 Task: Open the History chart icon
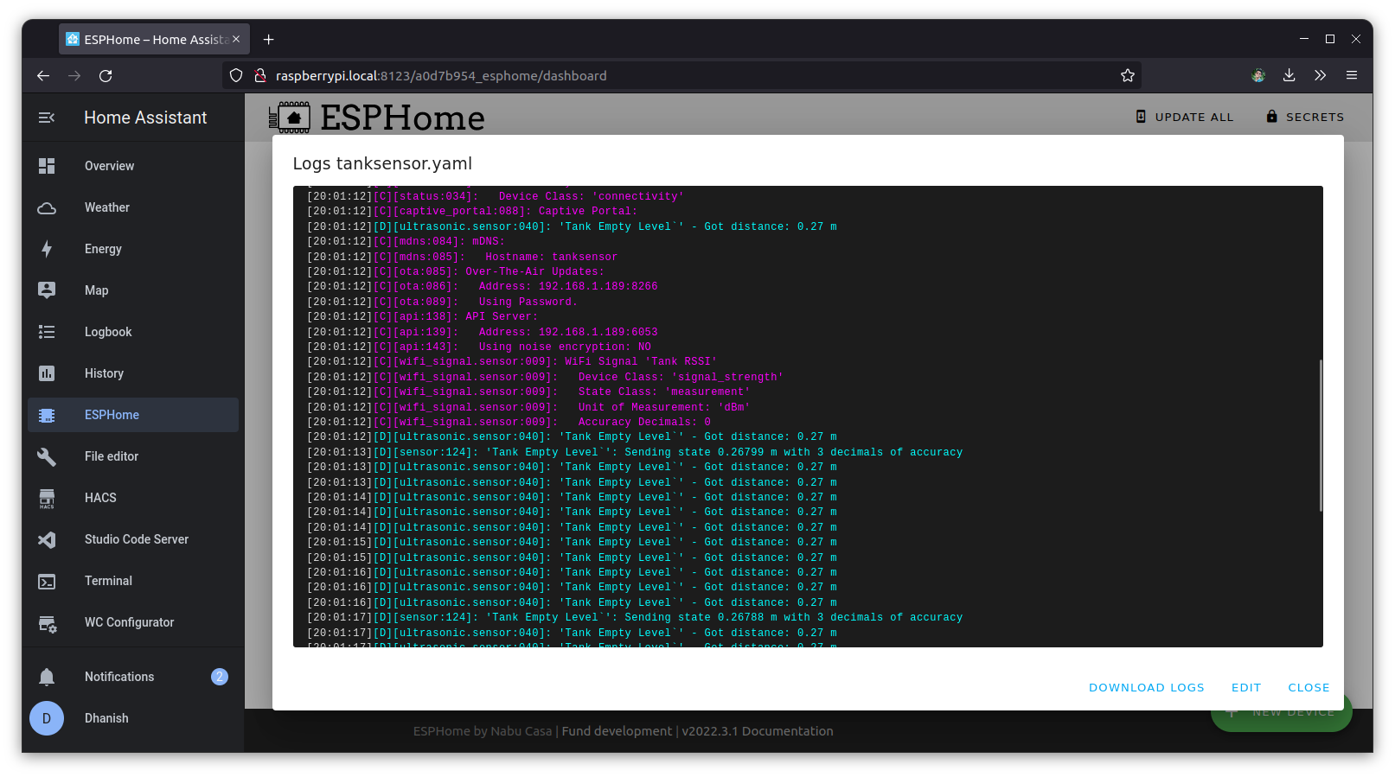click(47, 373)
